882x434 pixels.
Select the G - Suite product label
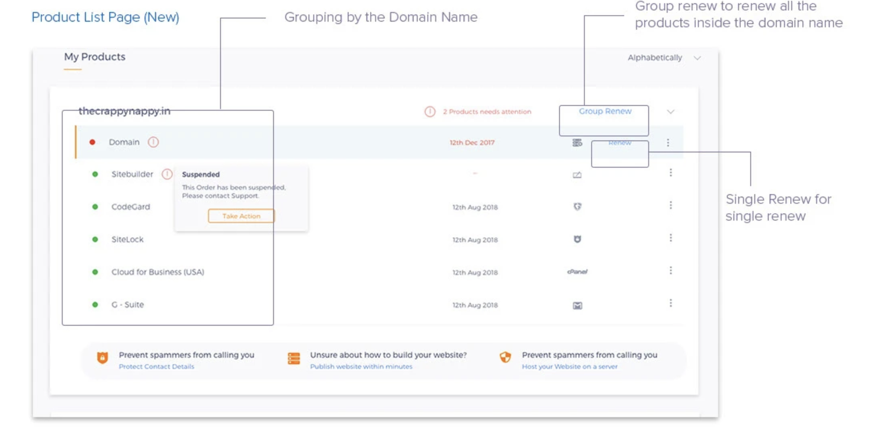128,305
